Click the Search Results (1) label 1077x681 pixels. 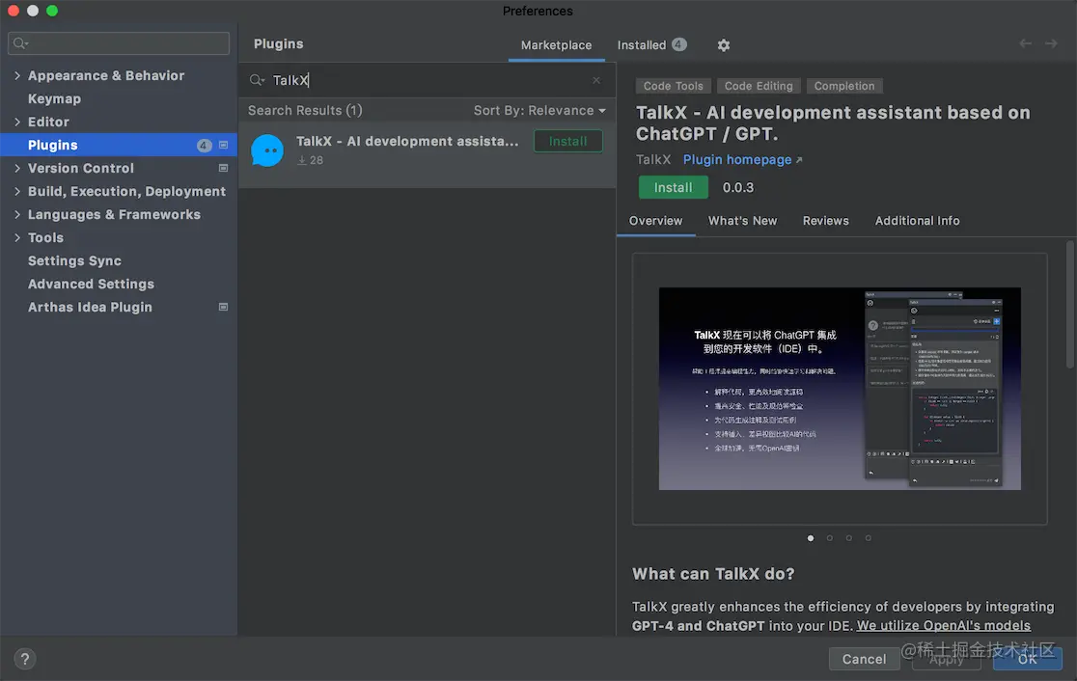click(x=305, y=111)
